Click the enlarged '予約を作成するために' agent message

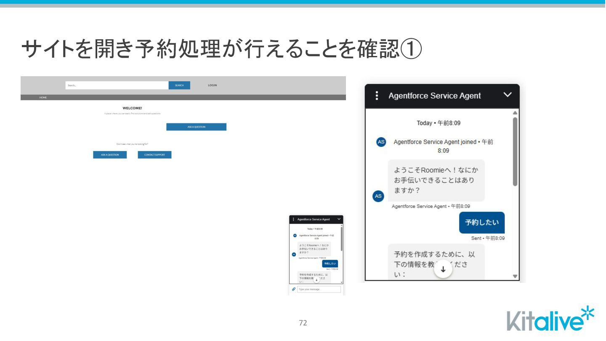pos(436,262)
